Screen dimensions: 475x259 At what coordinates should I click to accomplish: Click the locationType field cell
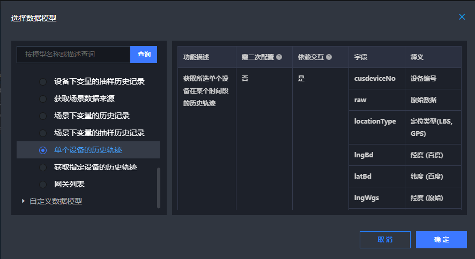click(x=376, y=122)
